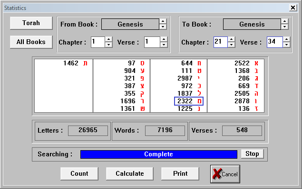Choose the All Books button

[x=31, y=42]
